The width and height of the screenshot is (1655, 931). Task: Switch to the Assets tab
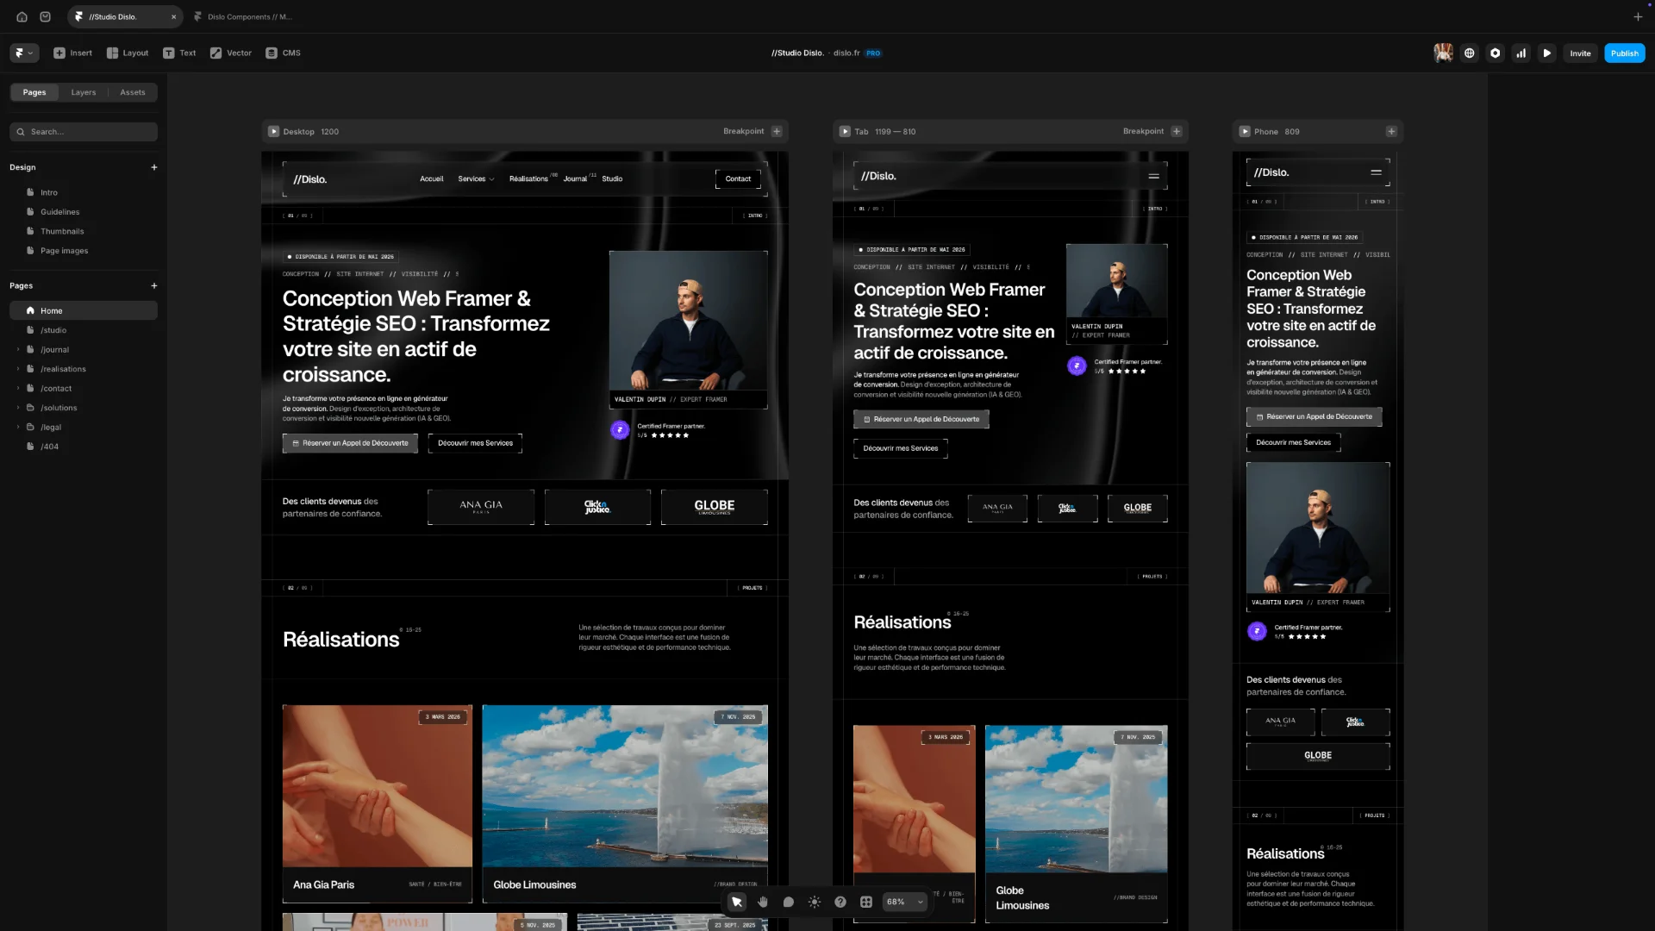133,92
